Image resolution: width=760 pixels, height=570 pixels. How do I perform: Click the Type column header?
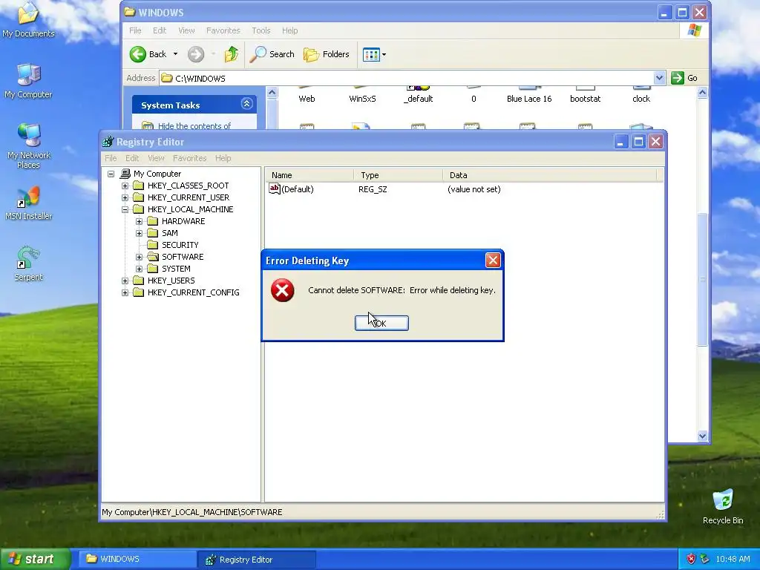pyautogui.click(x=398, y=175)
